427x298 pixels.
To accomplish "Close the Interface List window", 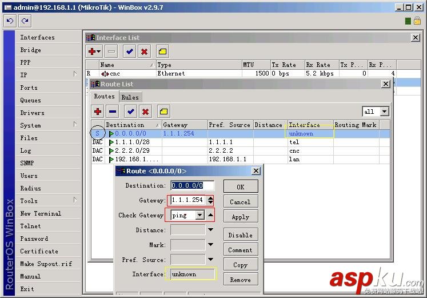I will point(416,38).
